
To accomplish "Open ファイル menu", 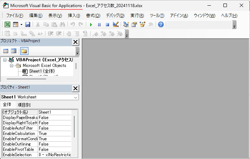I will pyautogui.click(x=15, y=16).
